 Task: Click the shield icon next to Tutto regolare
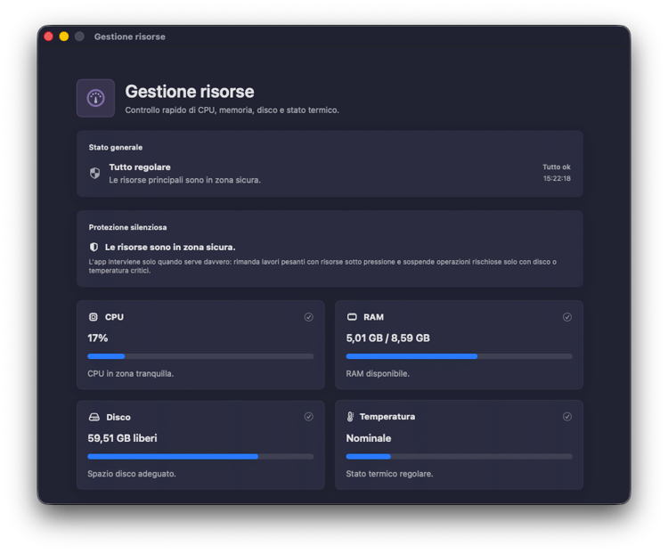[94, 173]
